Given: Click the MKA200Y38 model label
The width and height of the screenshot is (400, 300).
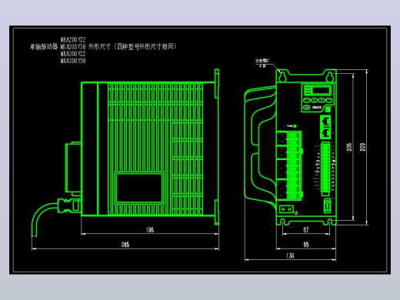Looking at the screenshot, I should coord(73,47).
